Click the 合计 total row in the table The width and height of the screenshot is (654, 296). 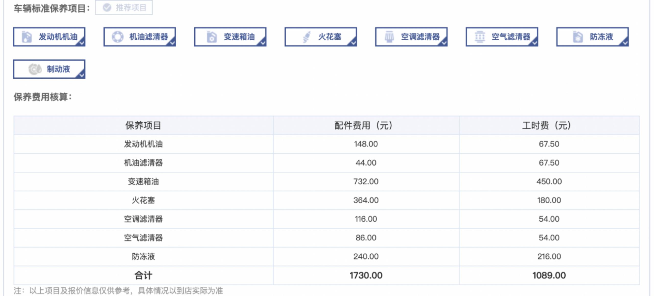[x=144, y=275]
